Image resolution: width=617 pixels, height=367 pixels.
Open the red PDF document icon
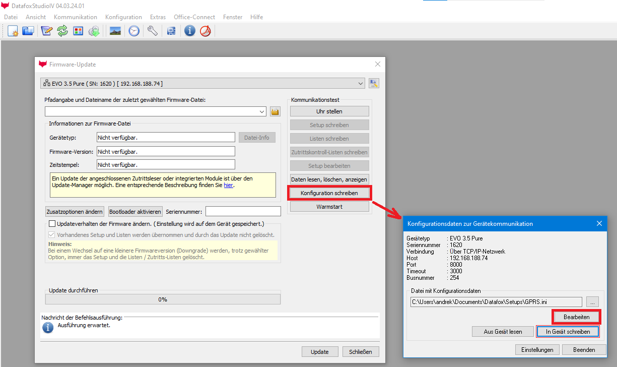point(205,31)
